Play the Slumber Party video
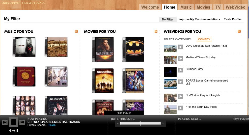This screenshot has width=249, height=135. click(181, 70)
